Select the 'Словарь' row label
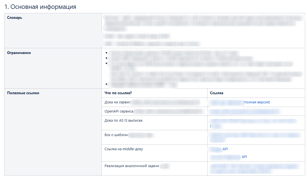 15,18
